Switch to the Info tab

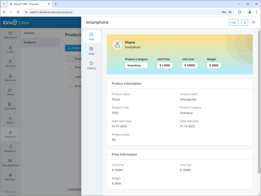[x=91, y=37]
